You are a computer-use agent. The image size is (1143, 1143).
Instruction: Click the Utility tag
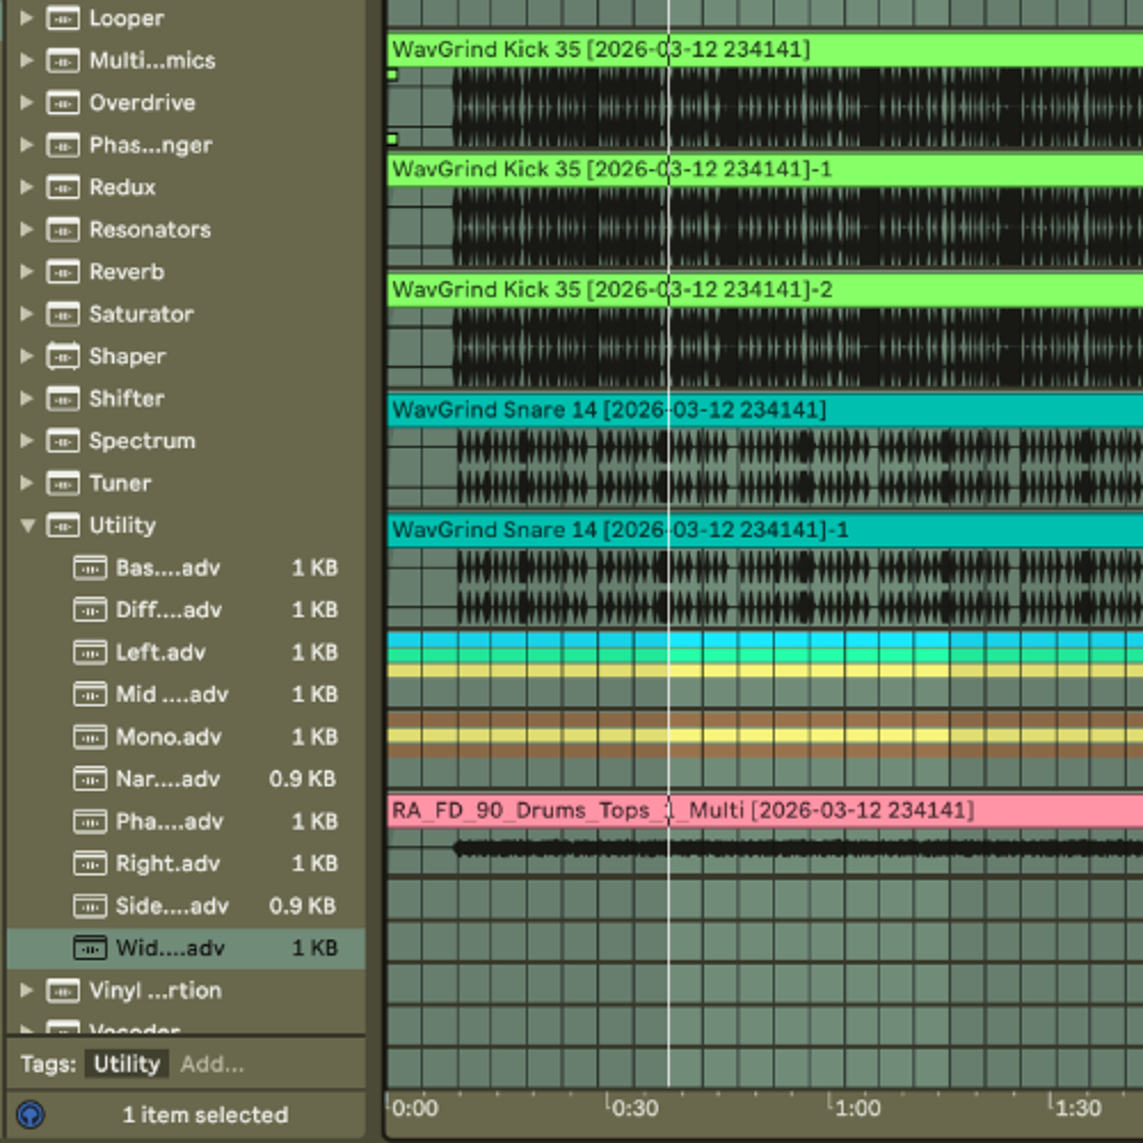tap(126, 1064)
